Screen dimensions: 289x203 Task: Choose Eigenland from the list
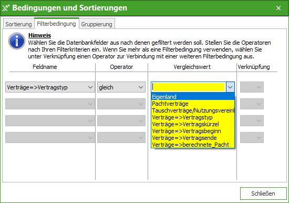pos(193,97)
